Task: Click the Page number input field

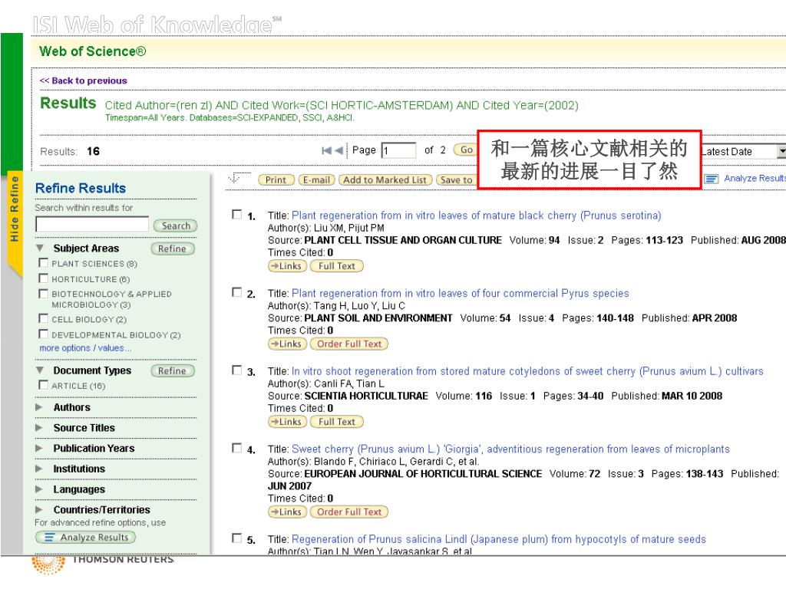Action: (399, 150)
